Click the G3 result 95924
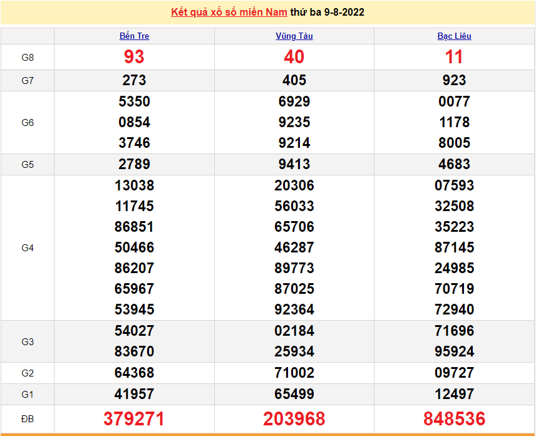This screenshot has width=536, height=436. pos(454,351)
